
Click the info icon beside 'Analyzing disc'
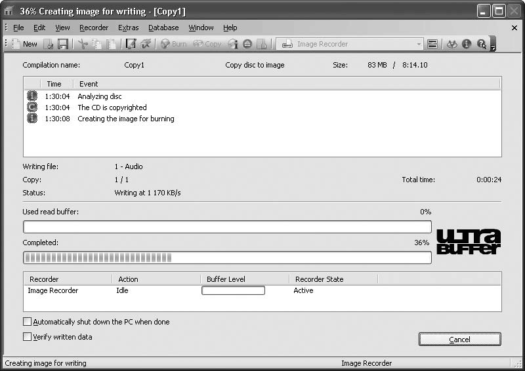click(x=32, y=96)
